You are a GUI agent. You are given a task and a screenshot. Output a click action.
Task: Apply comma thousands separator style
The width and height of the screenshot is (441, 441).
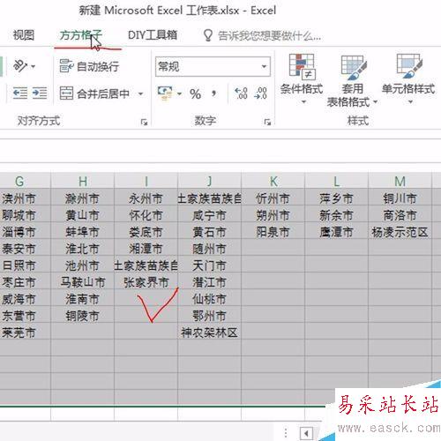[213, 93]
